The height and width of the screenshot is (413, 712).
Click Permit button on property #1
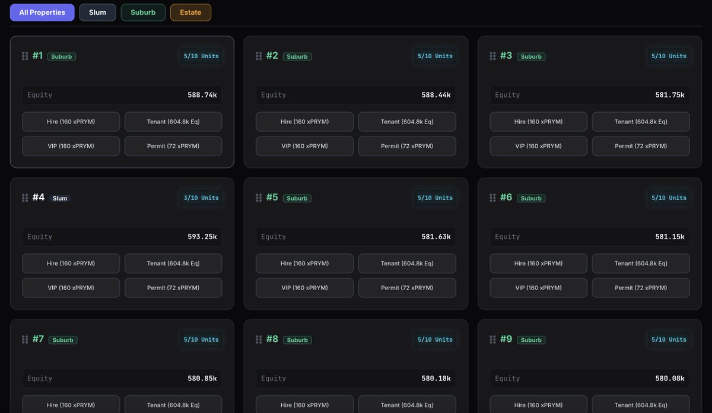173,146
